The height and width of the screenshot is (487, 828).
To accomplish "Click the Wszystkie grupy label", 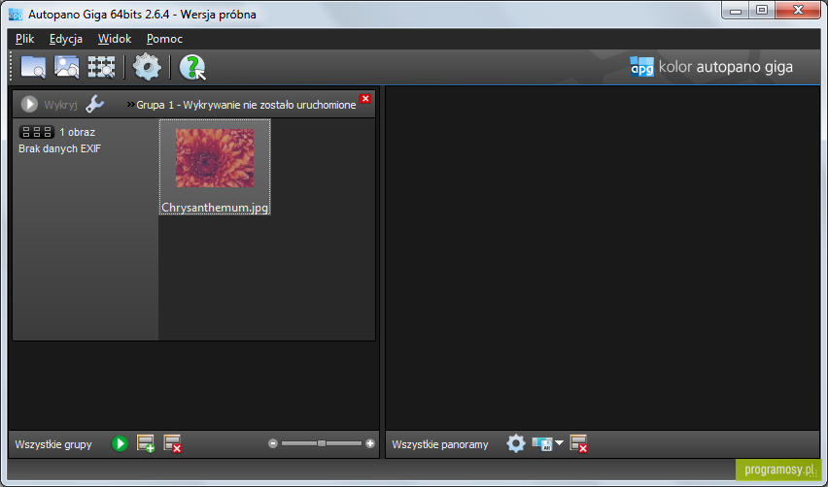I will pyautogui.click(x=53, y=444).
